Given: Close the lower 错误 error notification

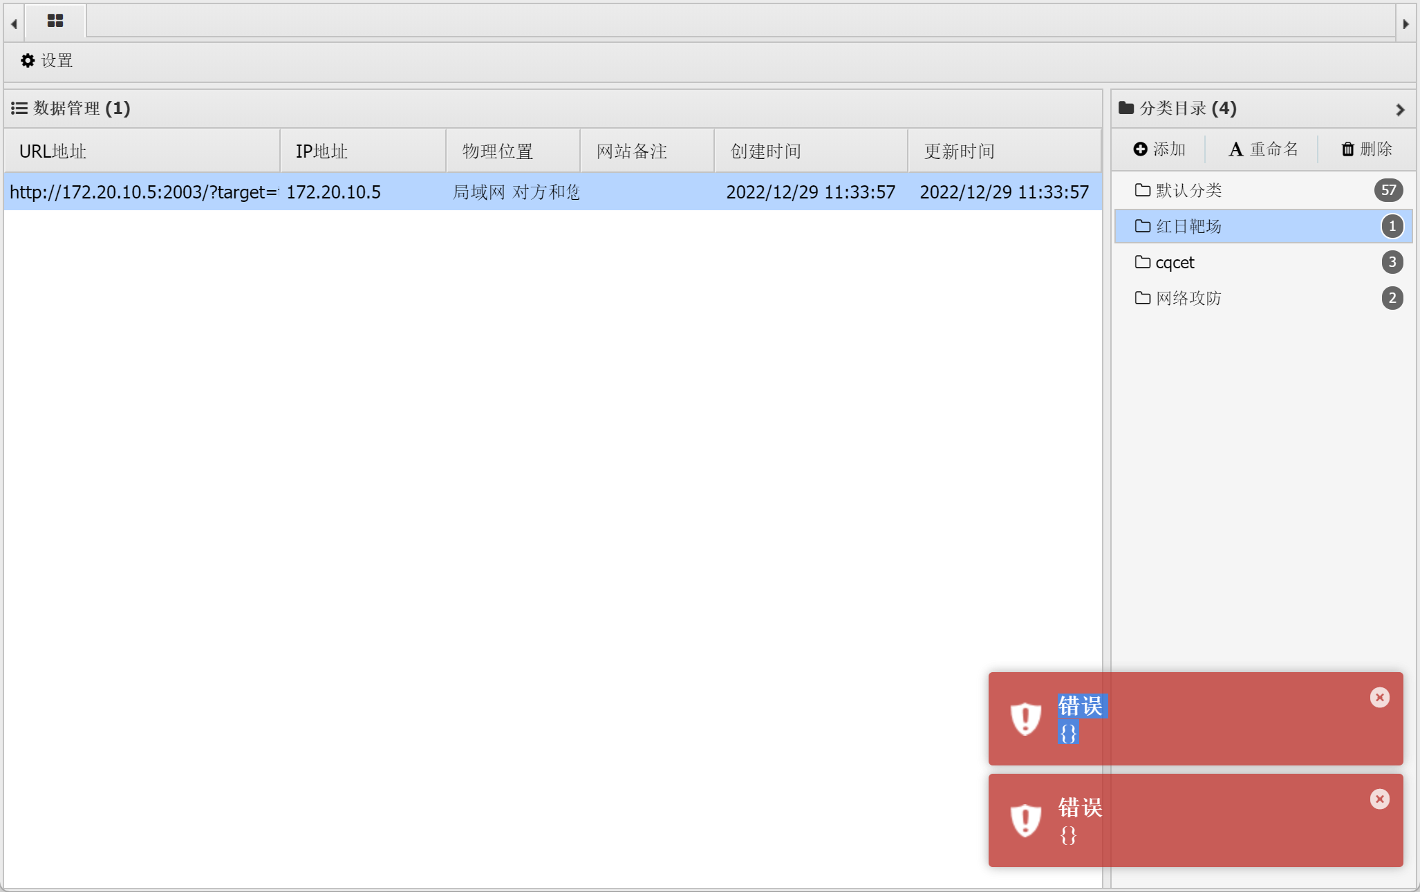Looking at the screenshot, I should (1379, 799).
